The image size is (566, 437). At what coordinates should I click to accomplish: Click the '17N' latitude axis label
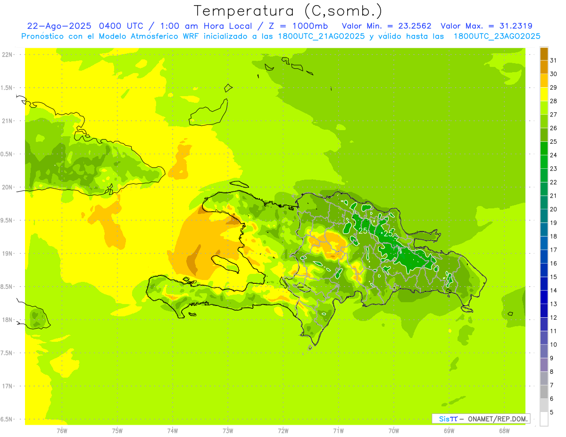click(7, 386)
